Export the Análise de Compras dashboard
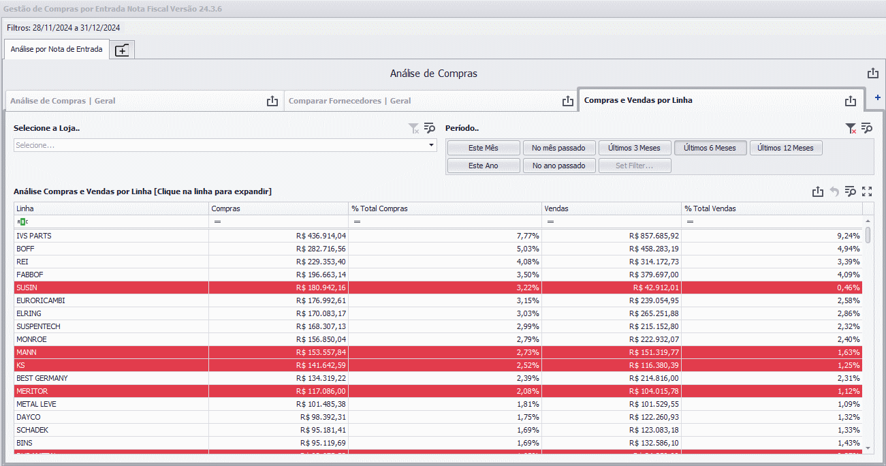The height and width of the screenshot is (466, 886). coord(872,74)
